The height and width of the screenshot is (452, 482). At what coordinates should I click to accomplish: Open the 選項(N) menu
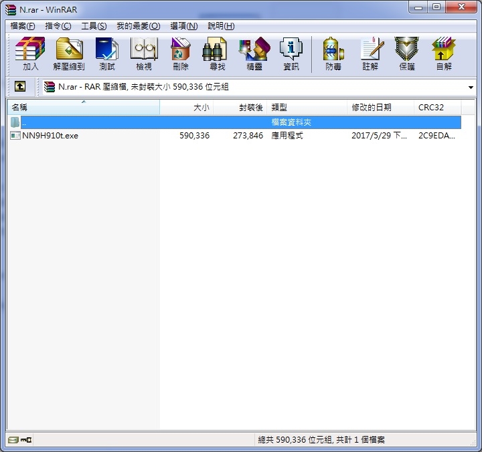[x=184, y=26]
